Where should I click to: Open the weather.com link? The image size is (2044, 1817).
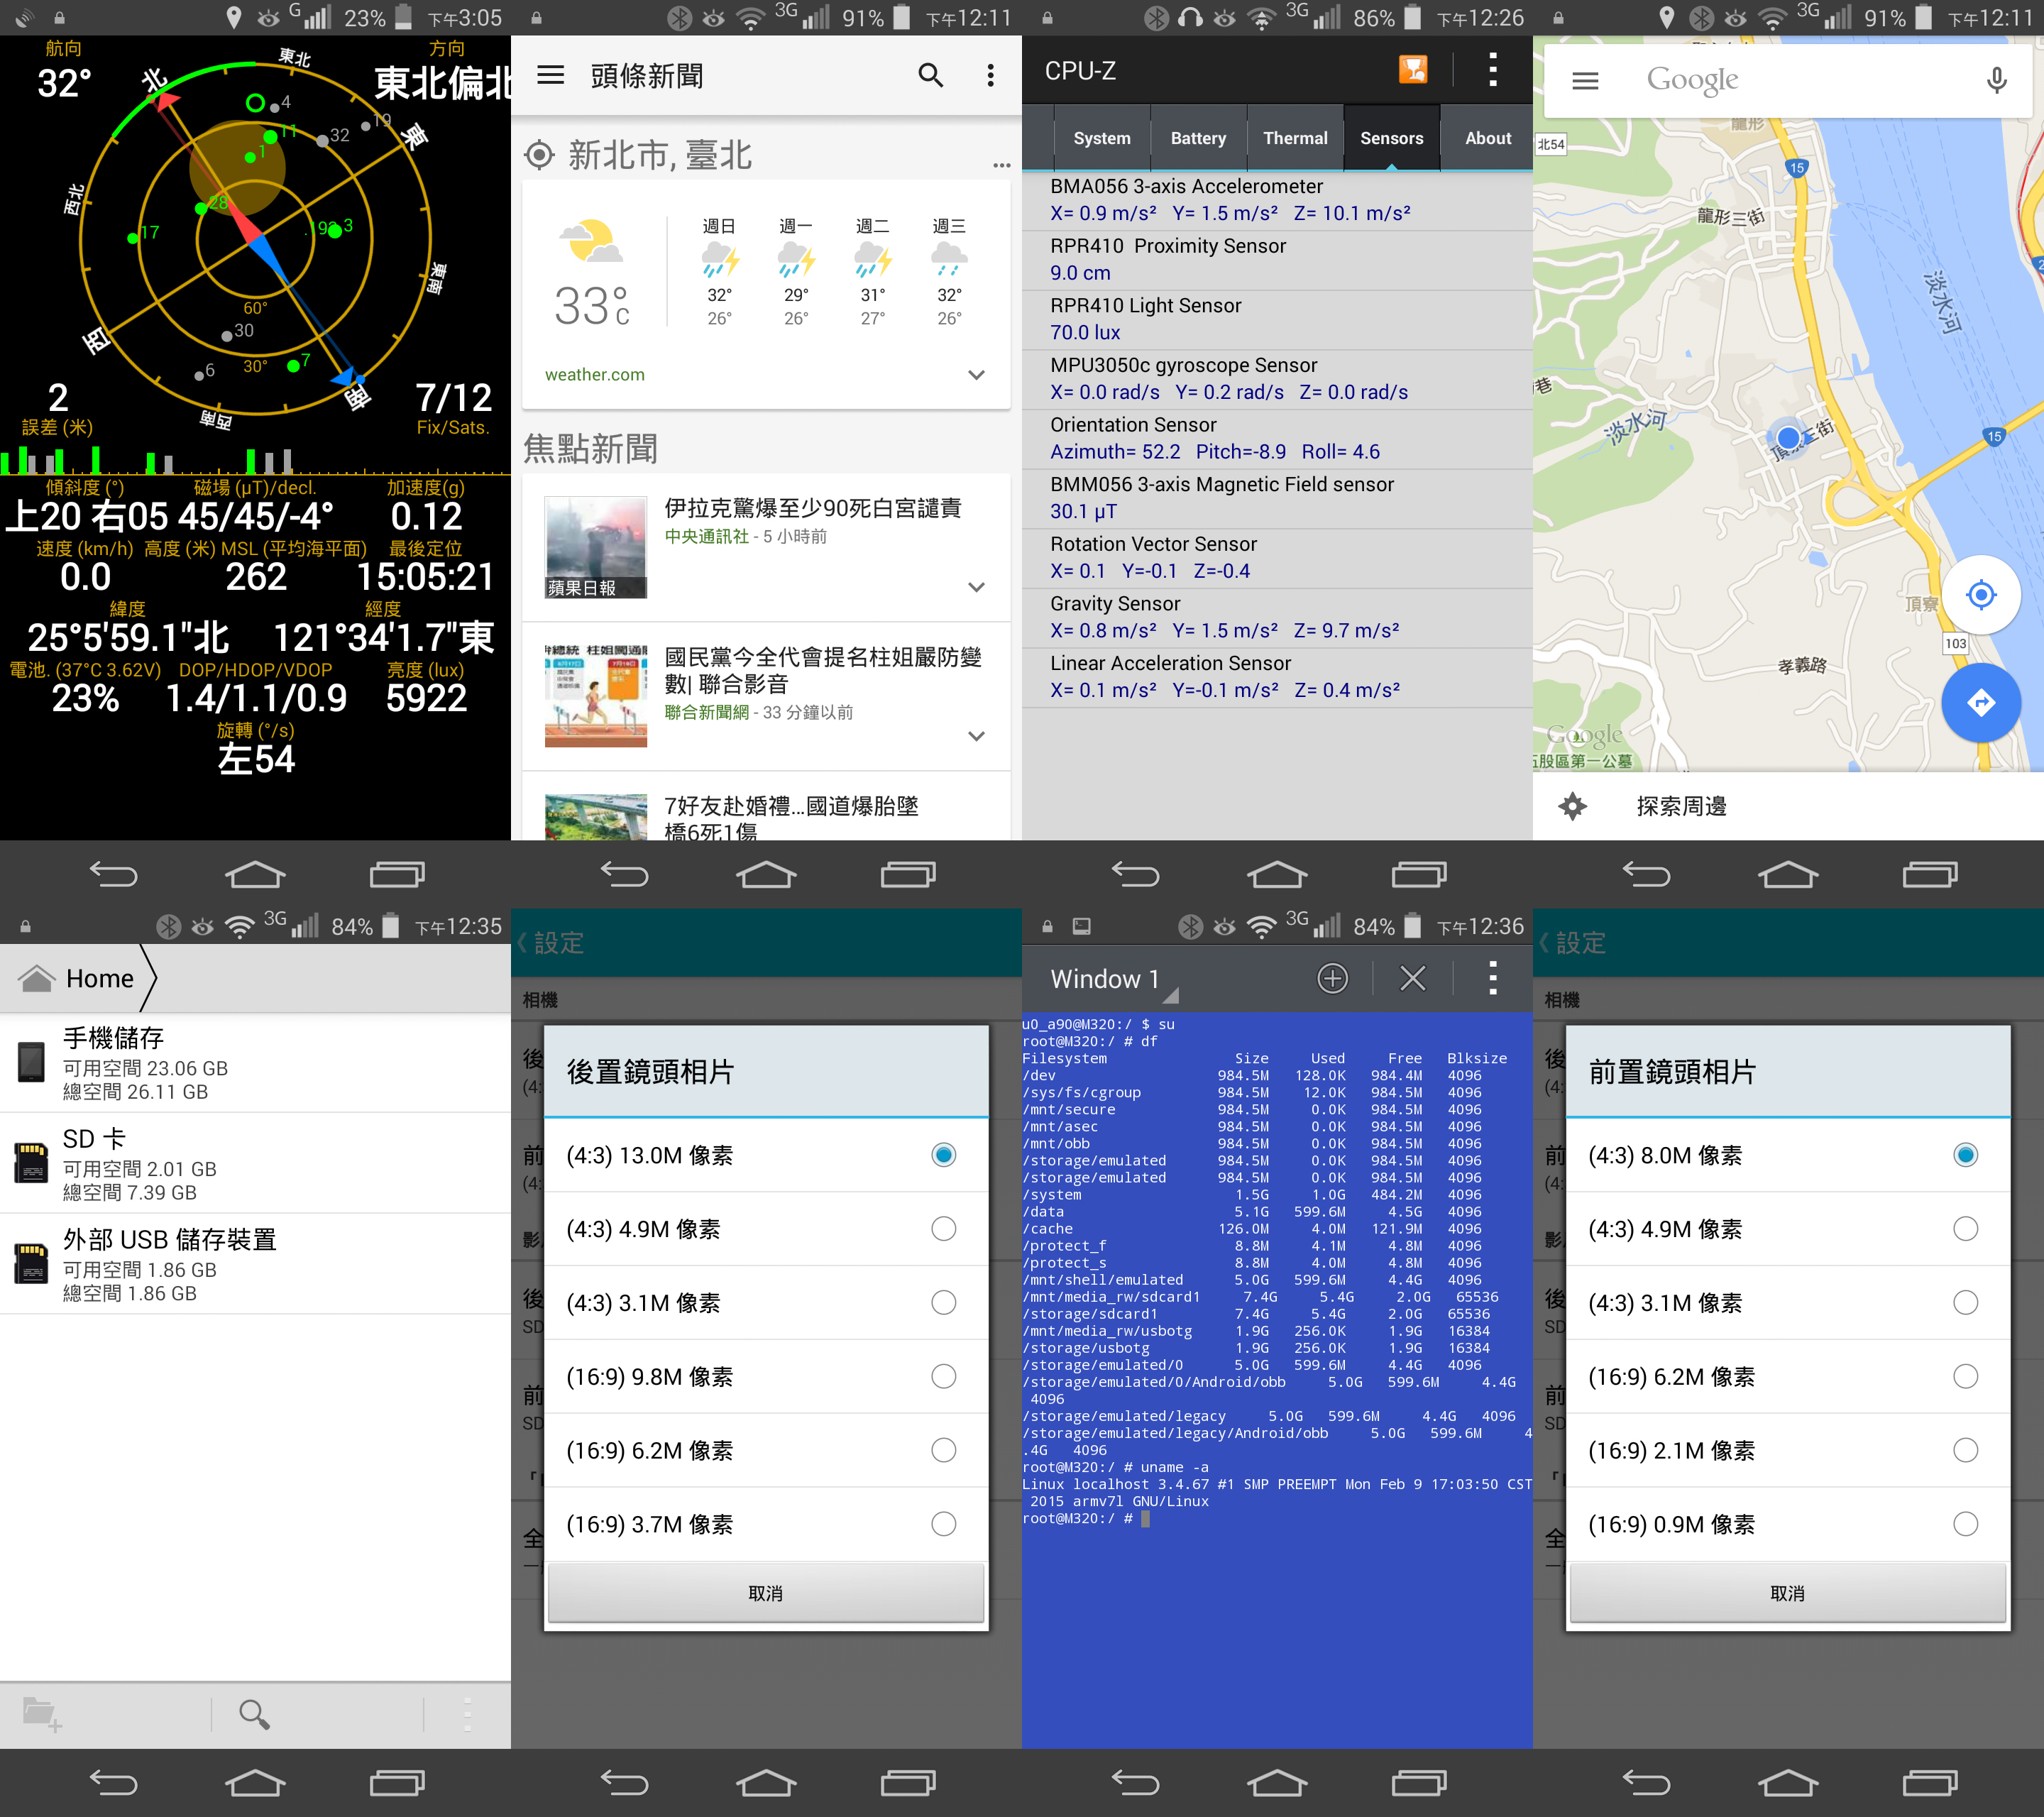pos(595,375)
